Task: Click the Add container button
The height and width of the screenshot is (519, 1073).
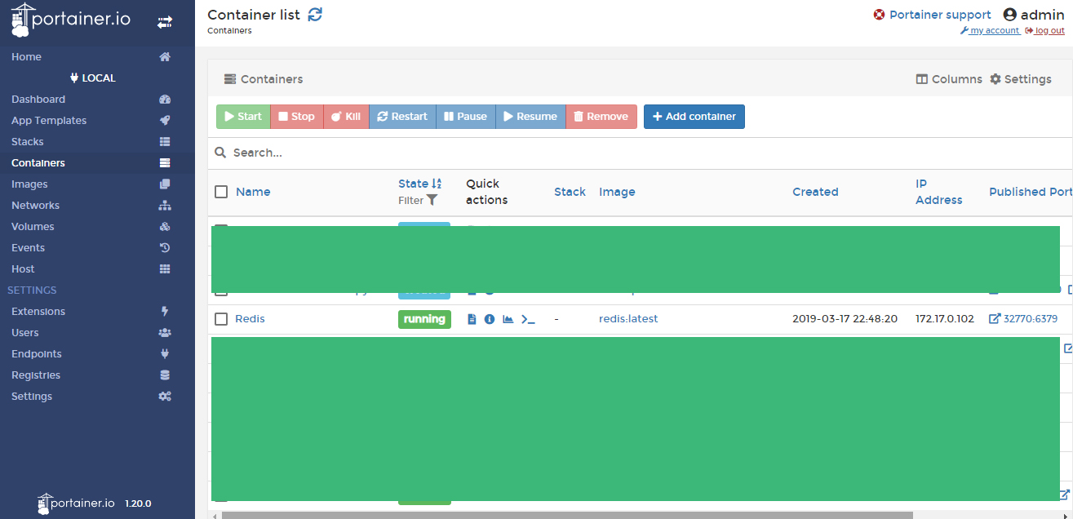Action: pyautogui.click(x=694, y=117)
